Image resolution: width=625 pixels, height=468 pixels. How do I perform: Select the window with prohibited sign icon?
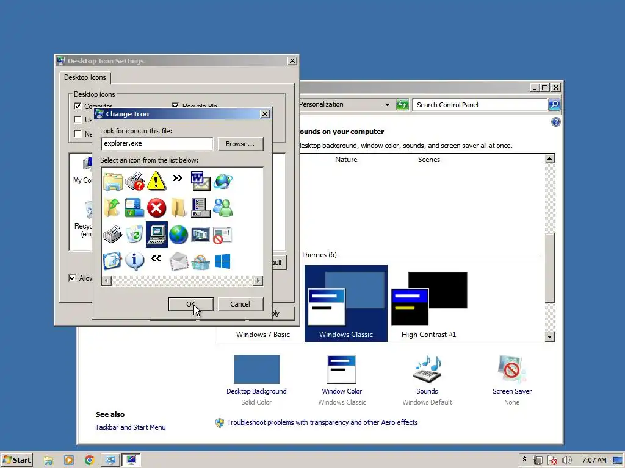pyautogui.click(x=222, y=235)
